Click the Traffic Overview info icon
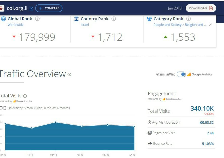 (69, 75)
